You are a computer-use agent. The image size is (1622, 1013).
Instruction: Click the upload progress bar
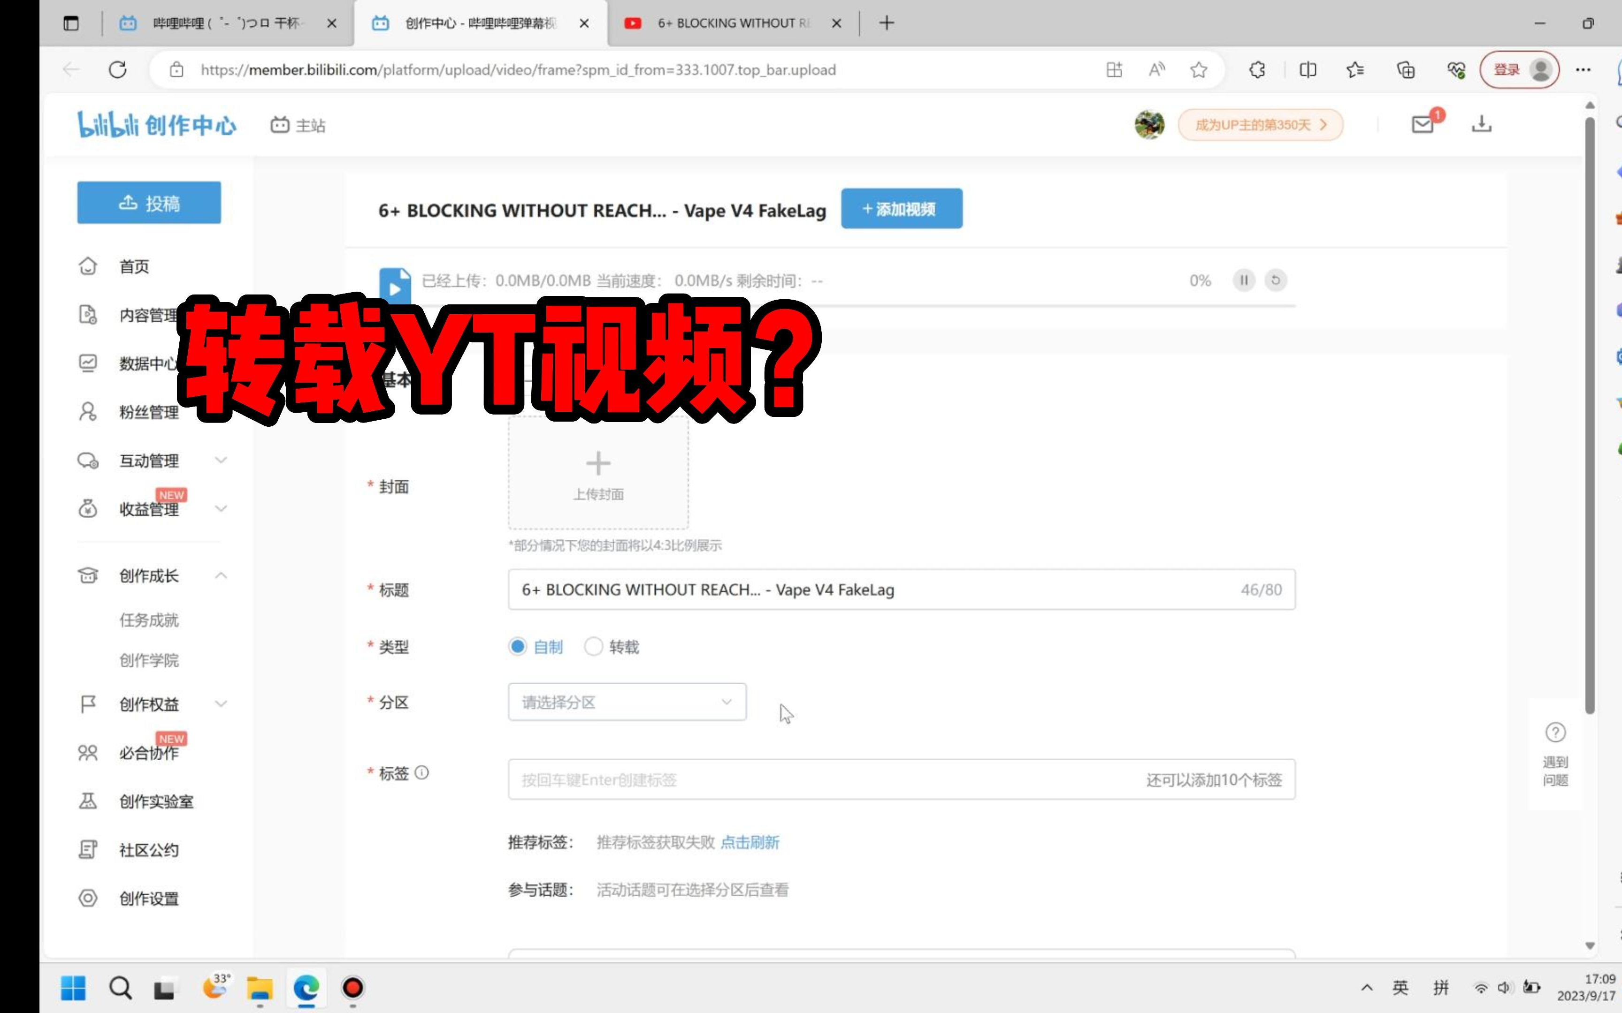pos(838,305)
